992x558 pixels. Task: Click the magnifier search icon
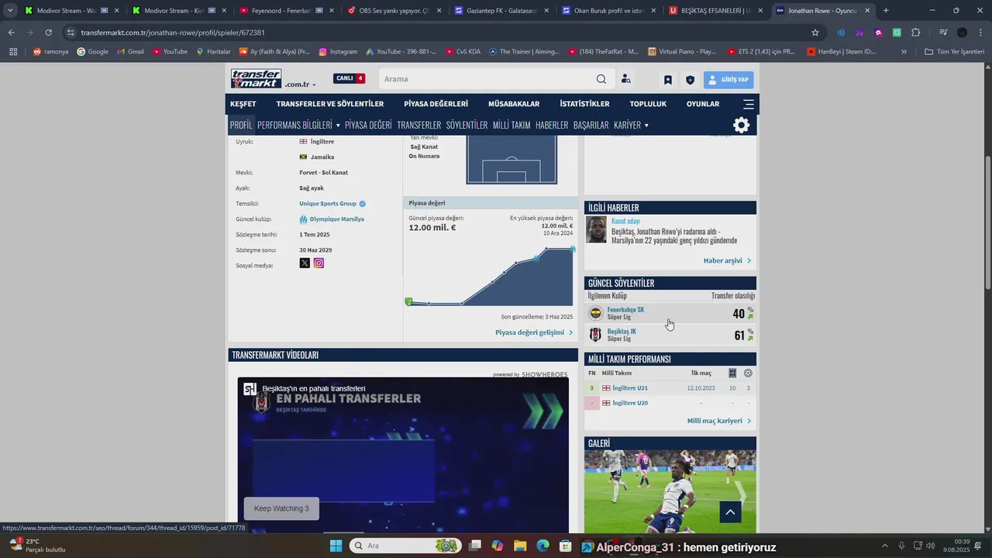[601, 79]
